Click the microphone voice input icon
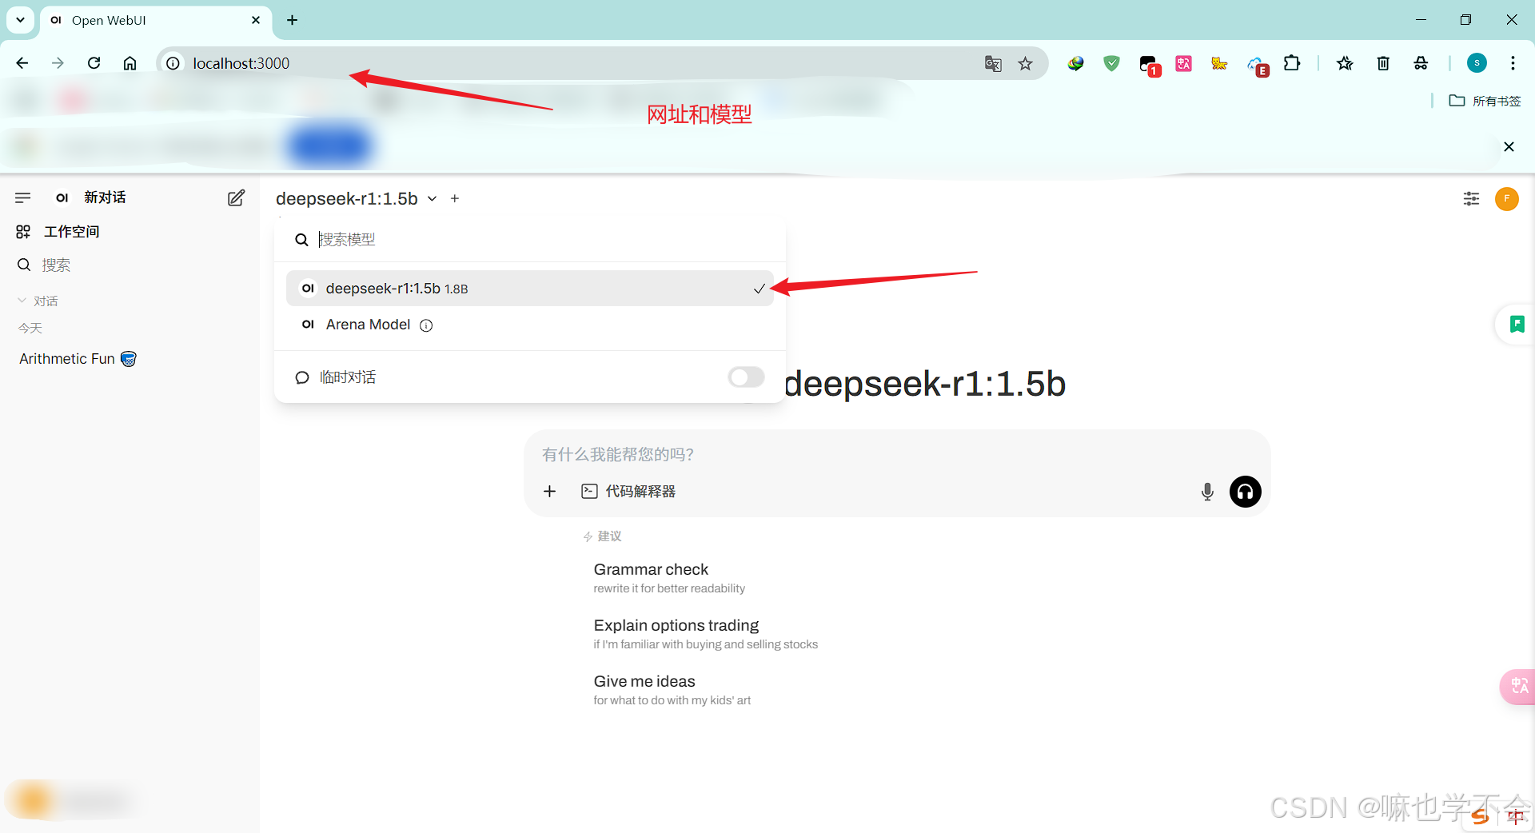 [1207, 492]
